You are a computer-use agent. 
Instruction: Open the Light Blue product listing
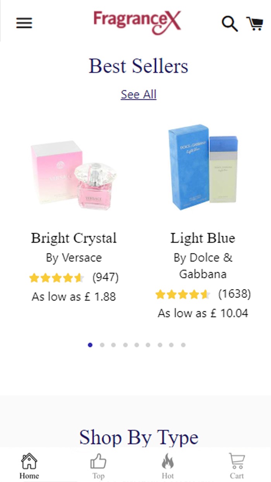coord(202,238)
